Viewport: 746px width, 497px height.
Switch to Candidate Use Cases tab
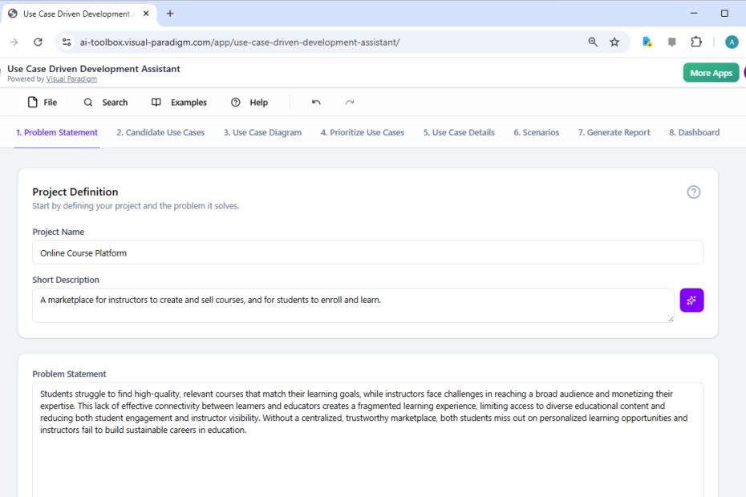point(160,132)
